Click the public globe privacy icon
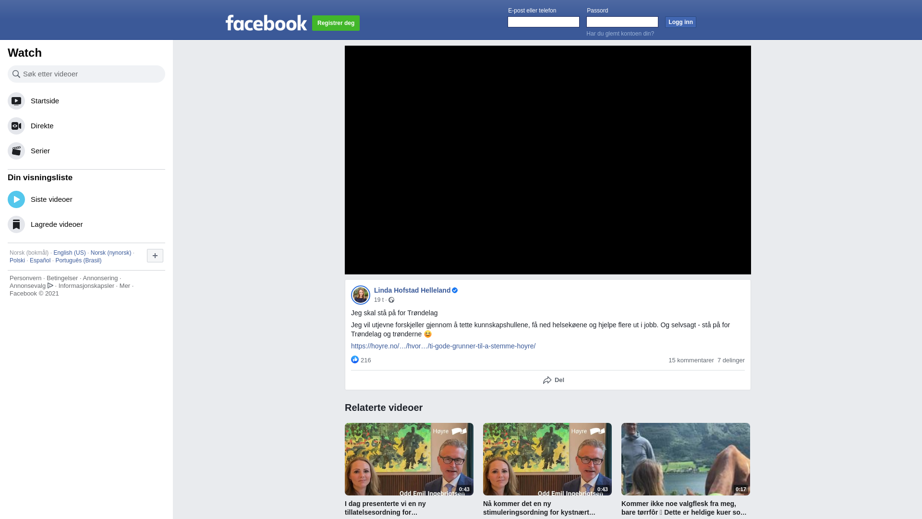This screenshot has height=519, width=922. tap(391, 300)
